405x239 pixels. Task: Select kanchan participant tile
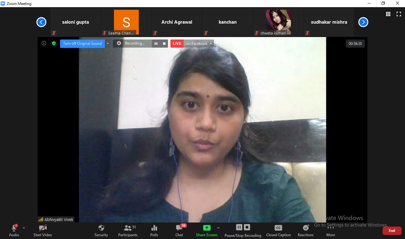[x=228, y=22]
